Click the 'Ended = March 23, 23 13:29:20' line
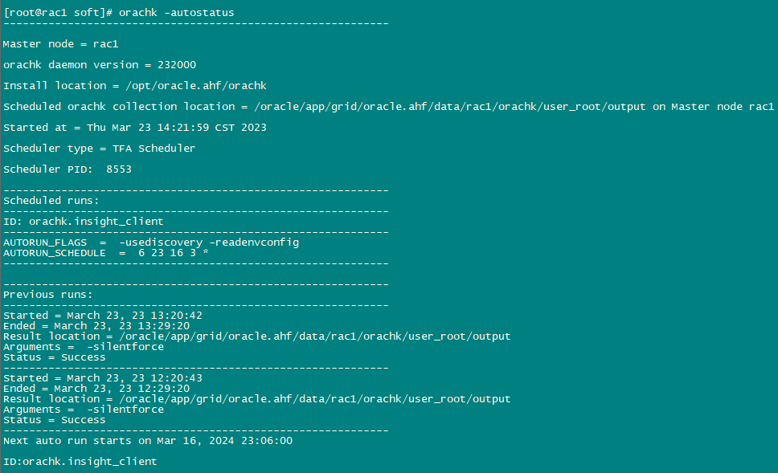778x473 pixels. click(96, 326)
